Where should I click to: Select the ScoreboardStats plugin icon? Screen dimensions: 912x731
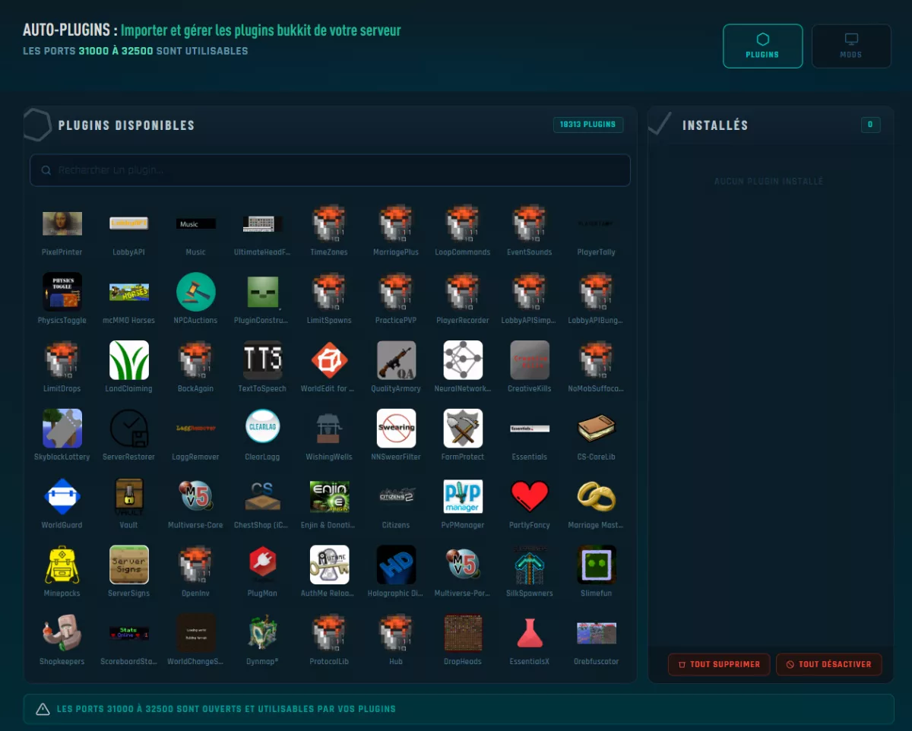pos(129,633)
